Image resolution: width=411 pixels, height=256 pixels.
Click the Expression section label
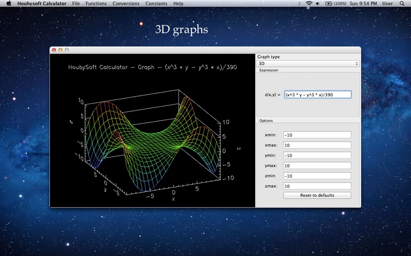[269, 70]
